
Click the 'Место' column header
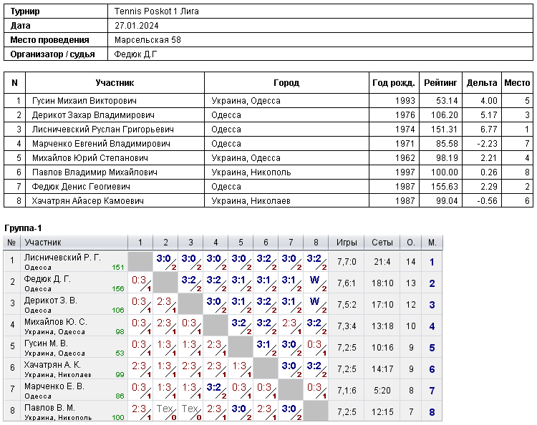coord(517,83)
